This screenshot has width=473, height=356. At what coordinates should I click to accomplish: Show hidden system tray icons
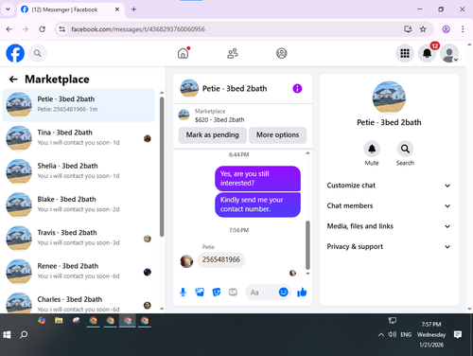coord(381,335)
